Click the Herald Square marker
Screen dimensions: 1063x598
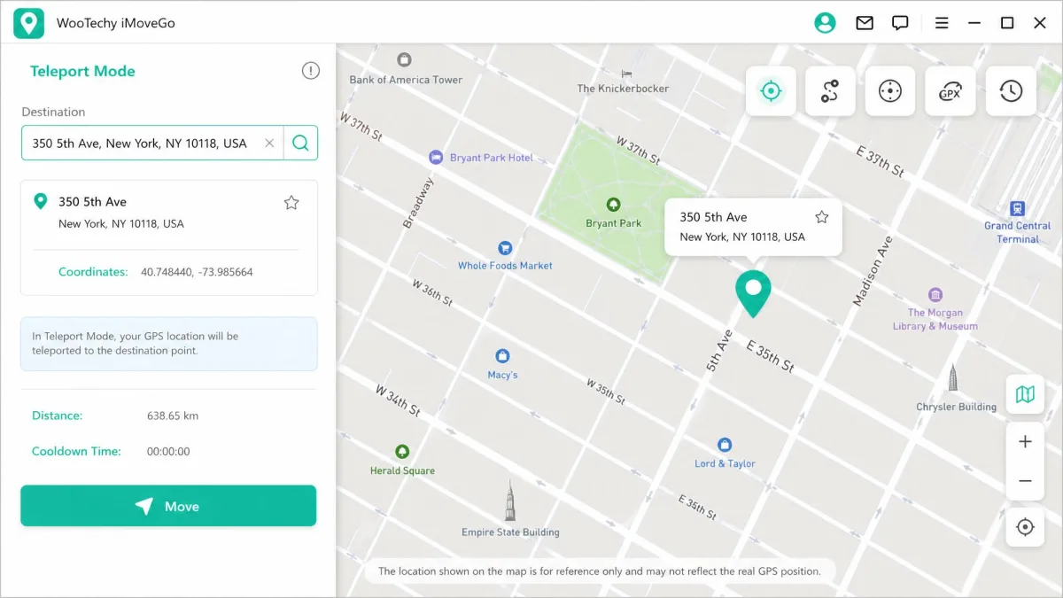[402, 452]
